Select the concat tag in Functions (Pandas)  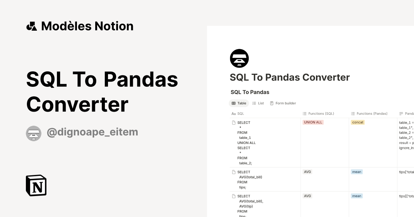358,122
